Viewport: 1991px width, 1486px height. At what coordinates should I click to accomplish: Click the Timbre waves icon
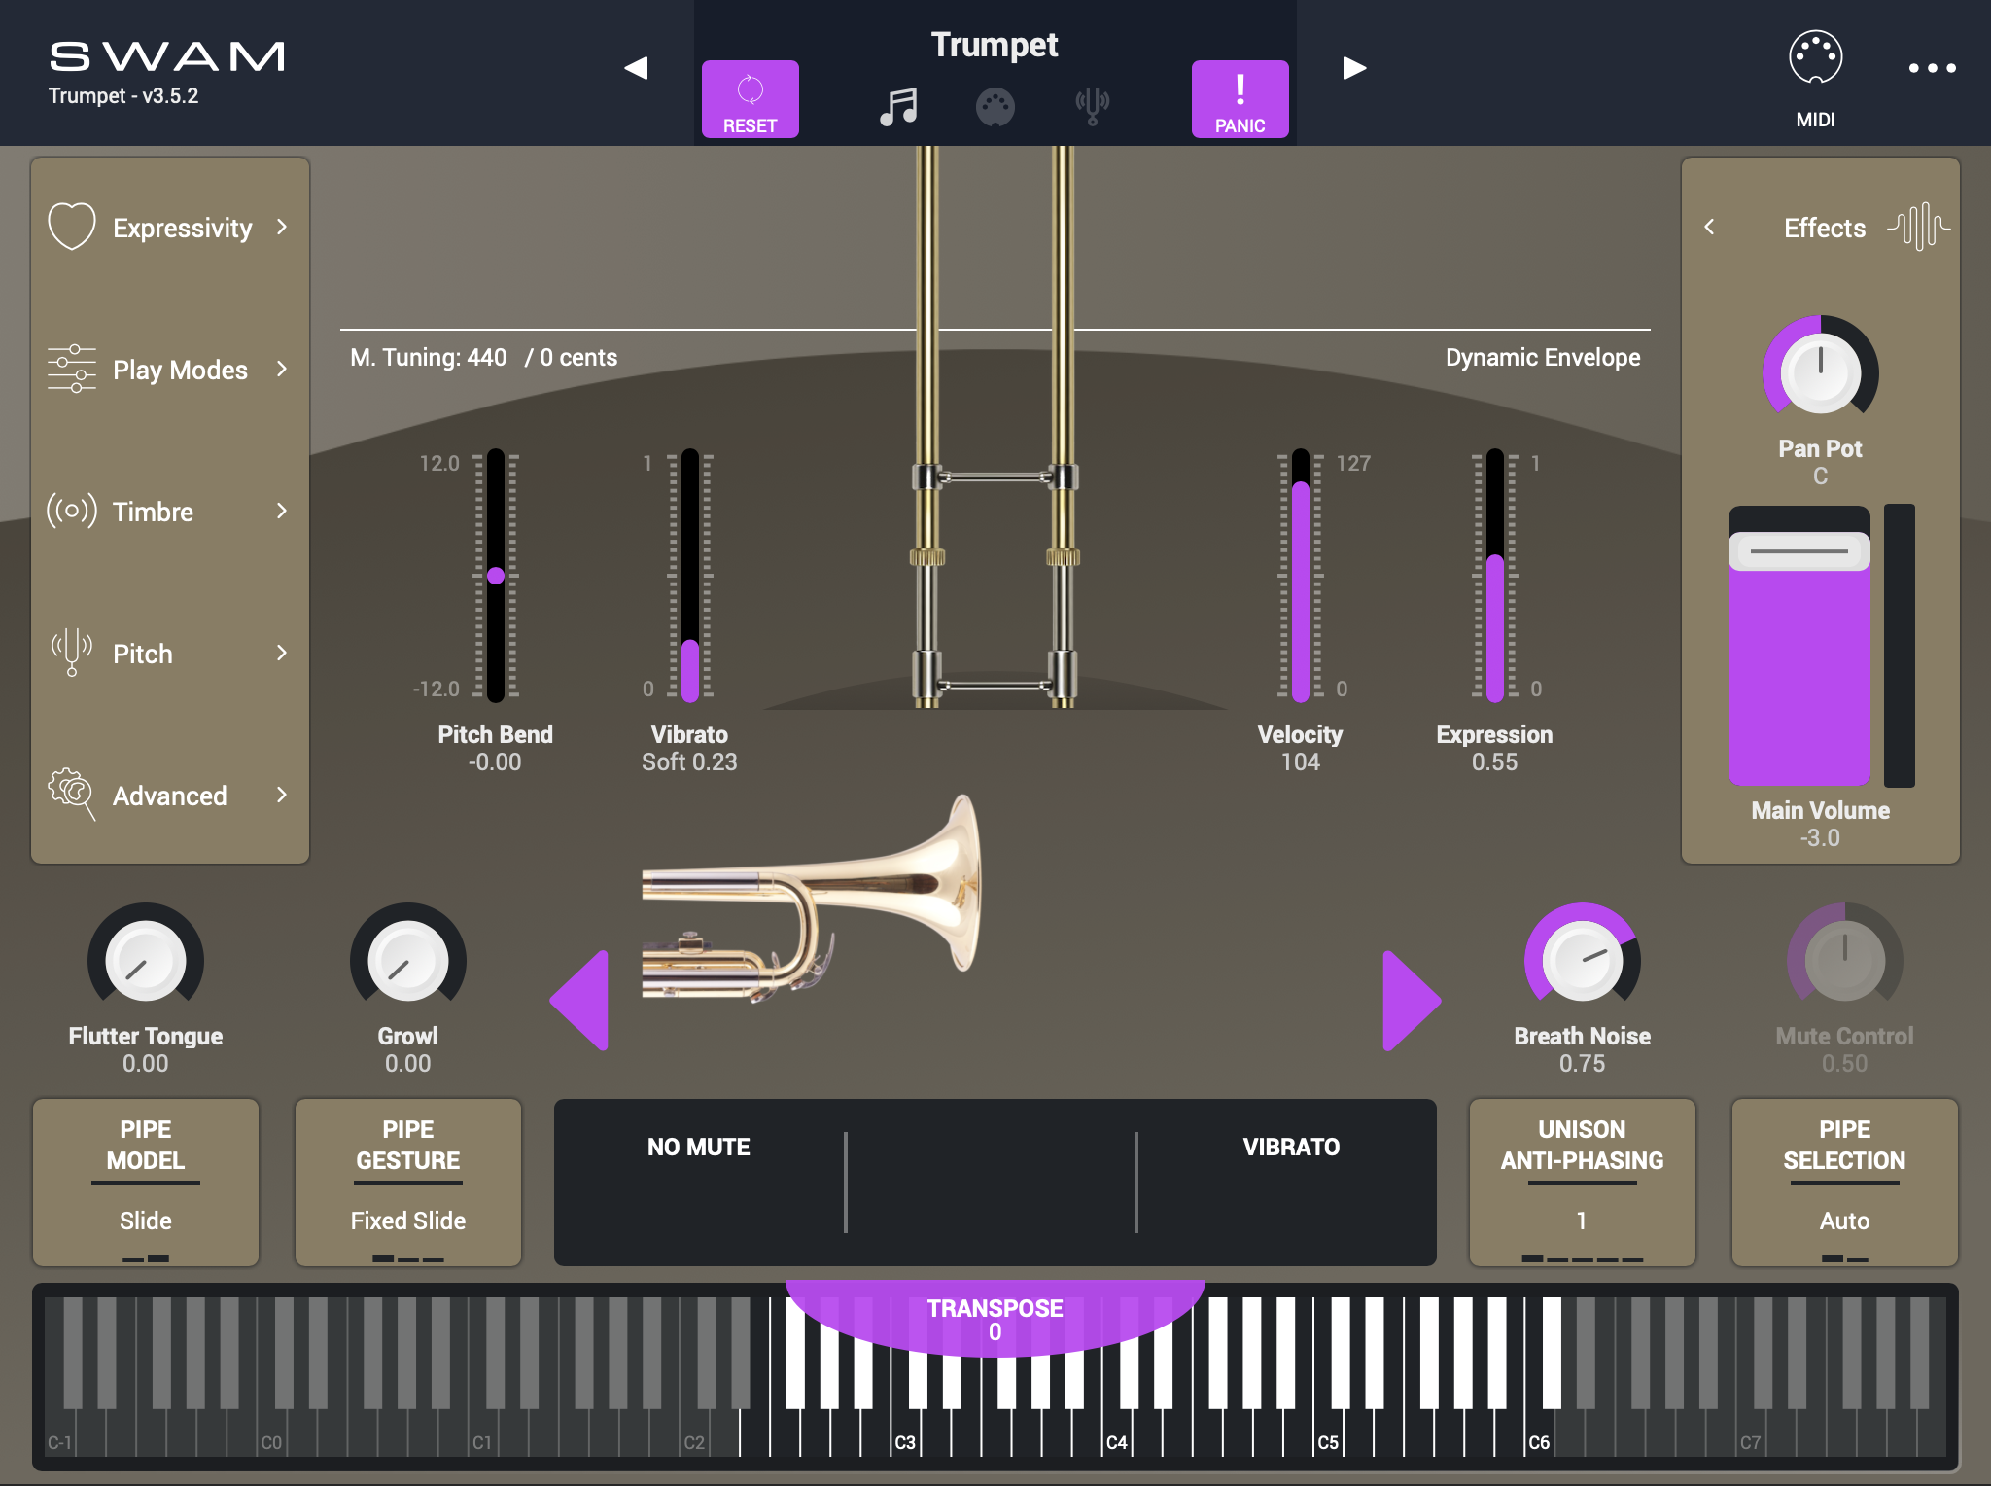click(72, 510)
